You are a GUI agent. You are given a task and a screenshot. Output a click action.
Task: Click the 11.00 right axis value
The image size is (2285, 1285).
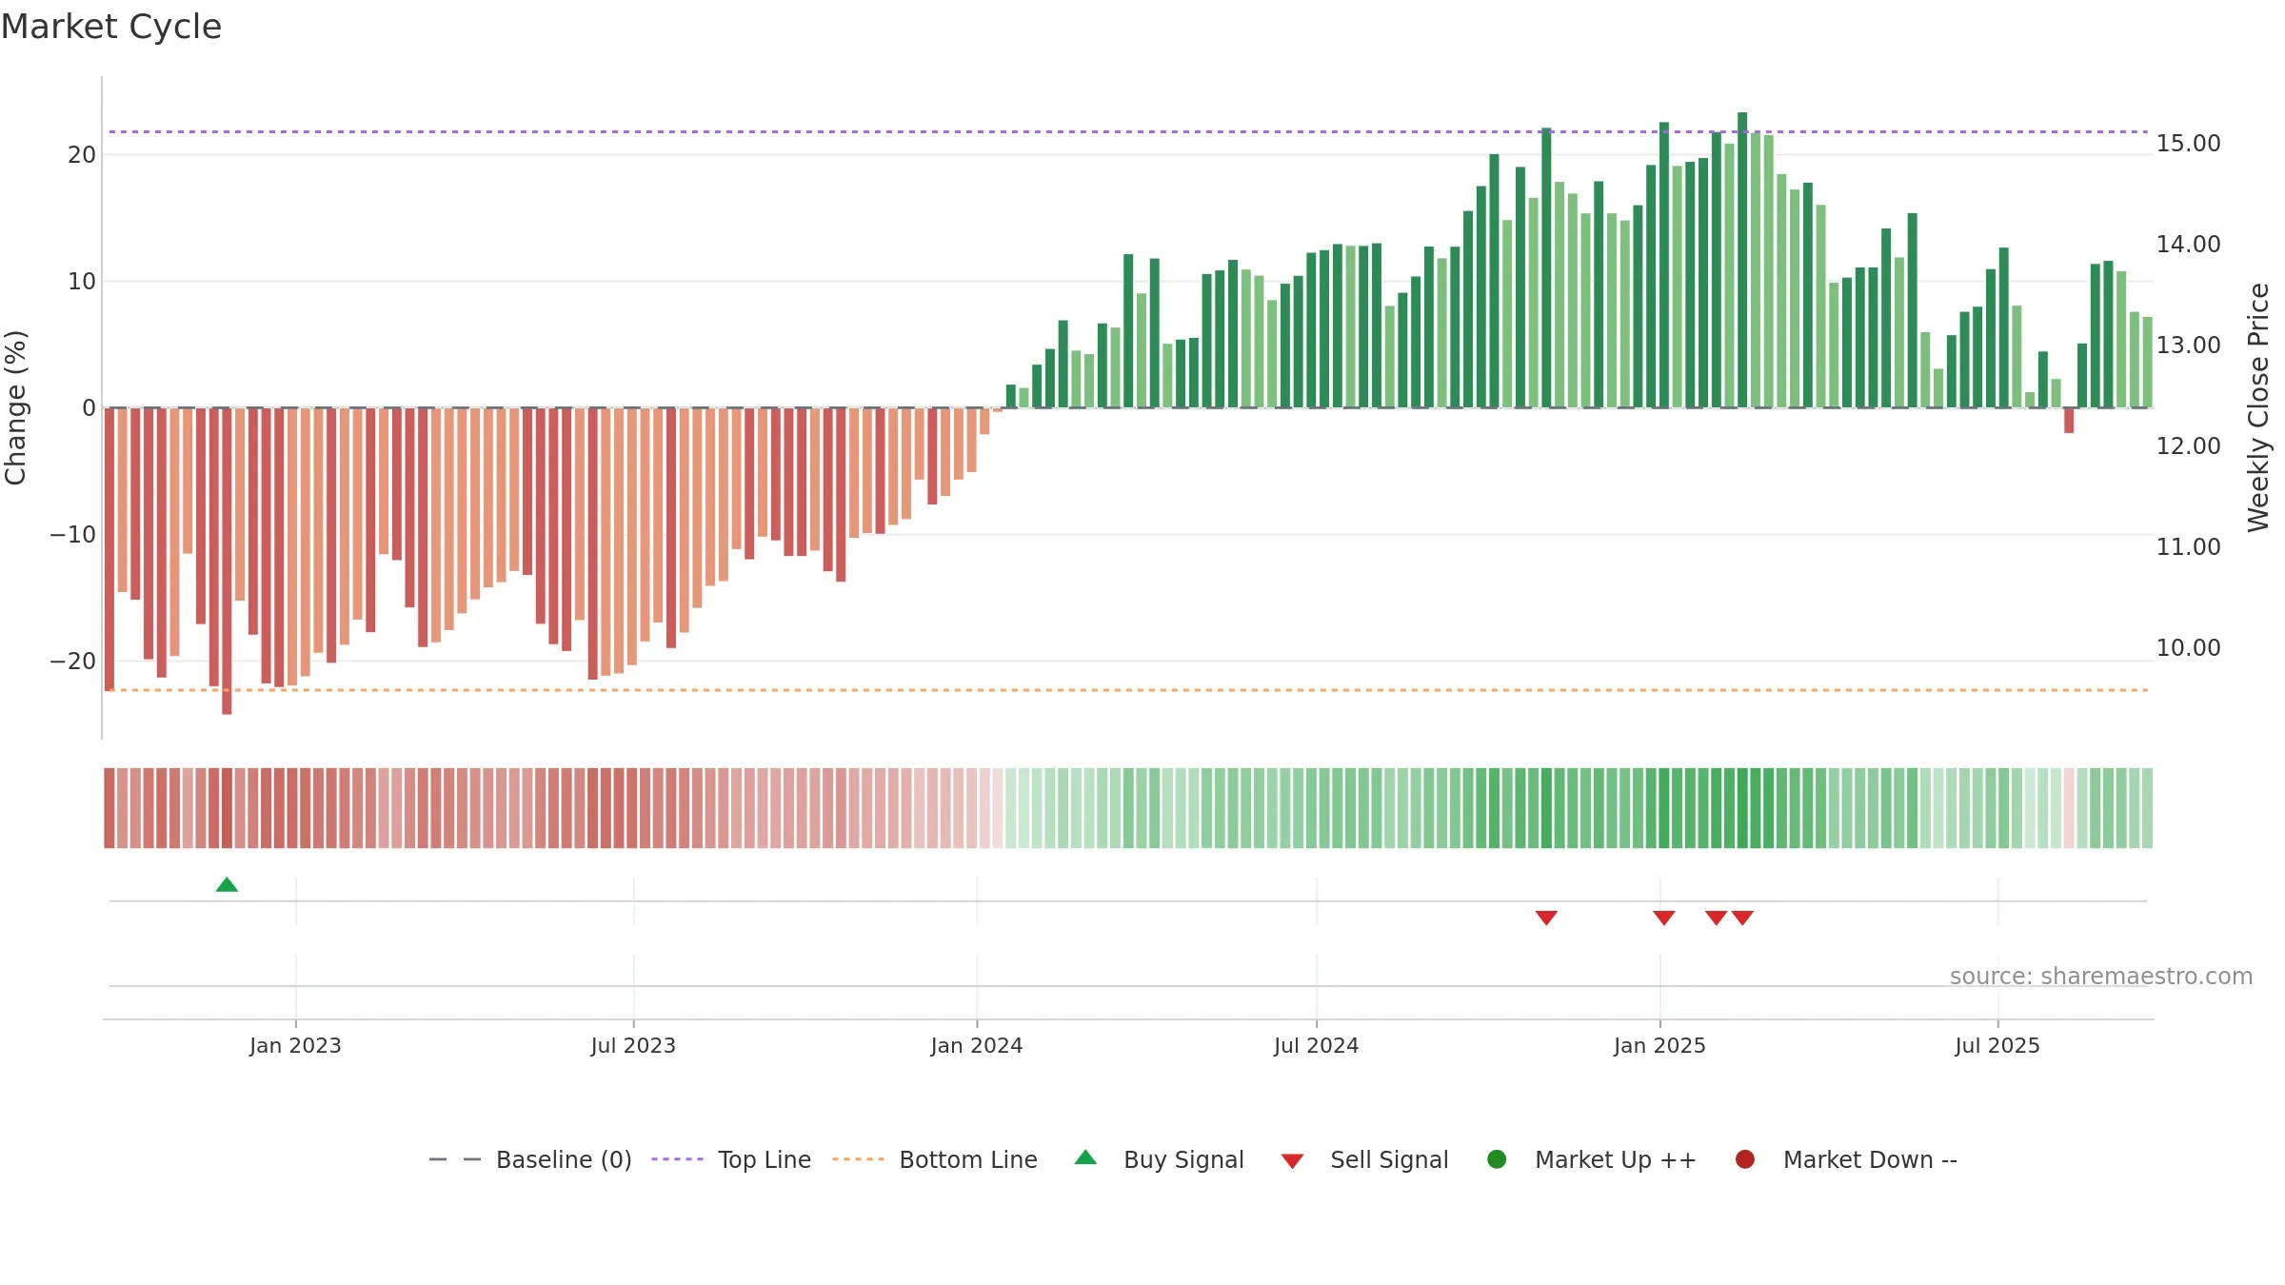click(x=2188, y=547)
